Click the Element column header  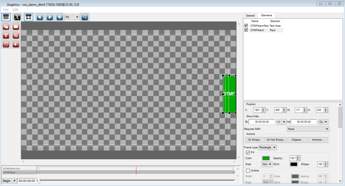click(x=276, y=21)
